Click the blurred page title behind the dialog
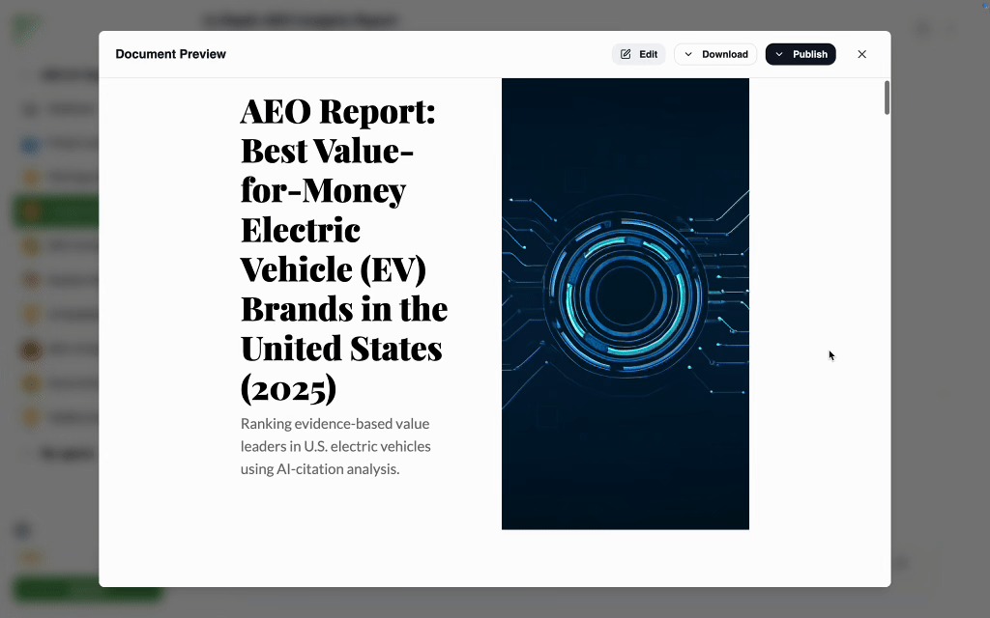Viewport: 990px width, 618px height. [300, 20]
